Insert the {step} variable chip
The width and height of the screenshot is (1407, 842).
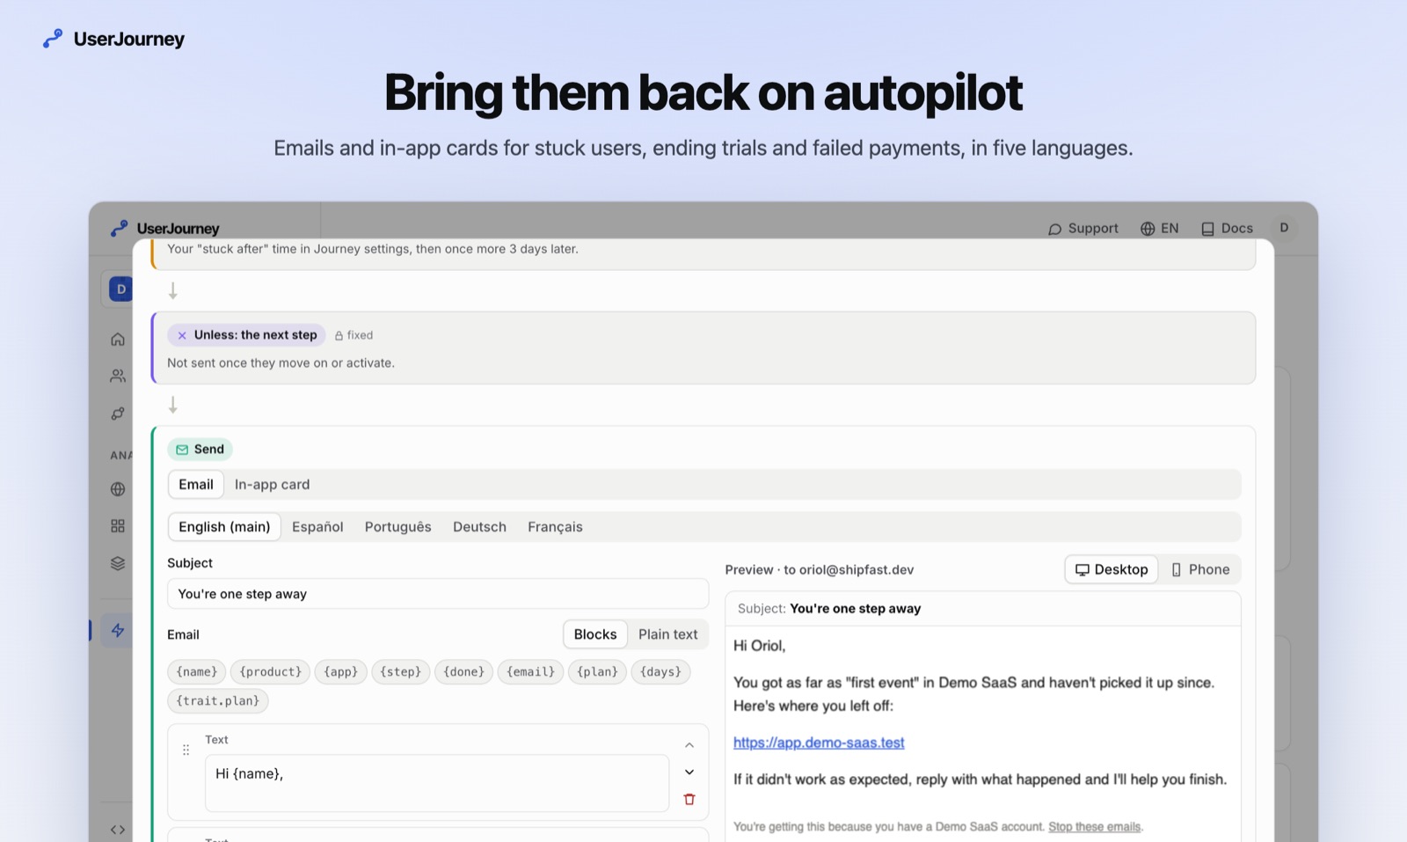[x=401, y=672]
